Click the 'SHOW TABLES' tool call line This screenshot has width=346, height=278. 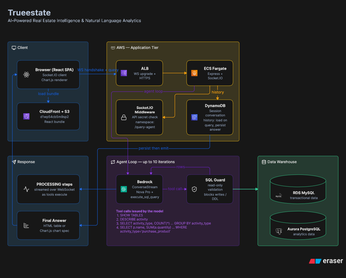131,215
